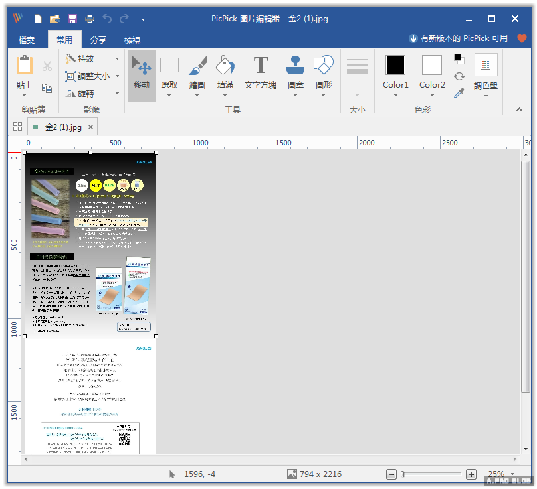Open the Color1 black swatch
This screenshot has height=489, width=537.
point(395,65)
